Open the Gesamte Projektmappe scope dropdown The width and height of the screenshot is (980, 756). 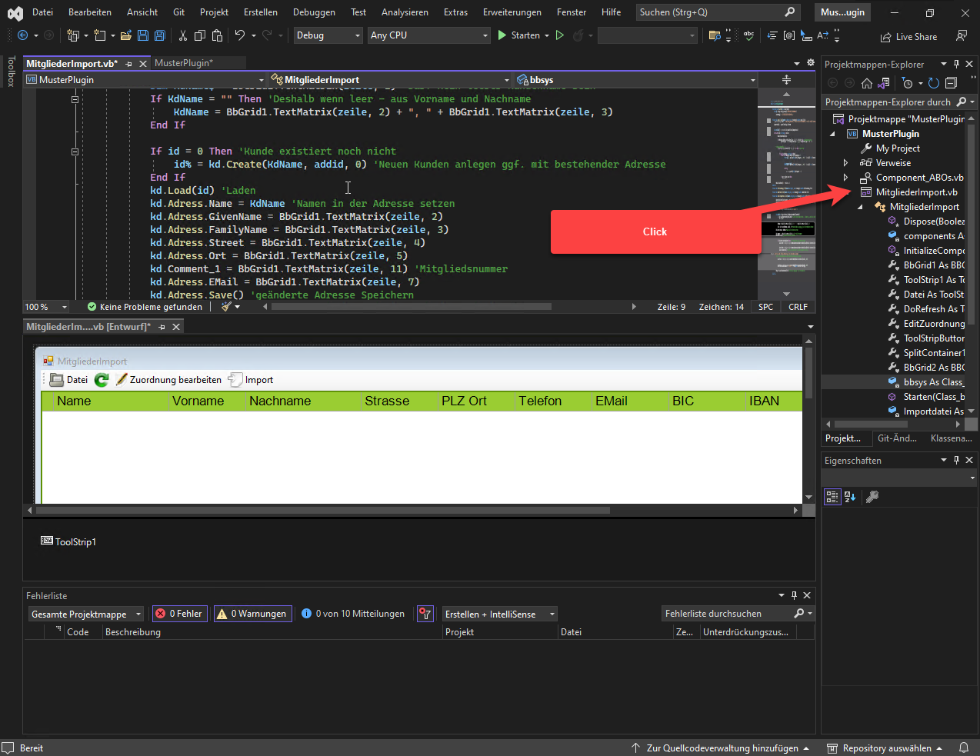tap(86, 614)
